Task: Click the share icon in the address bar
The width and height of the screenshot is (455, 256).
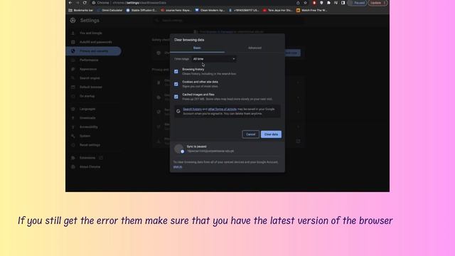Action: point(298,3)
